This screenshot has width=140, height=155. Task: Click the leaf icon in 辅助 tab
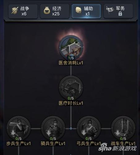tap(78, 10)
